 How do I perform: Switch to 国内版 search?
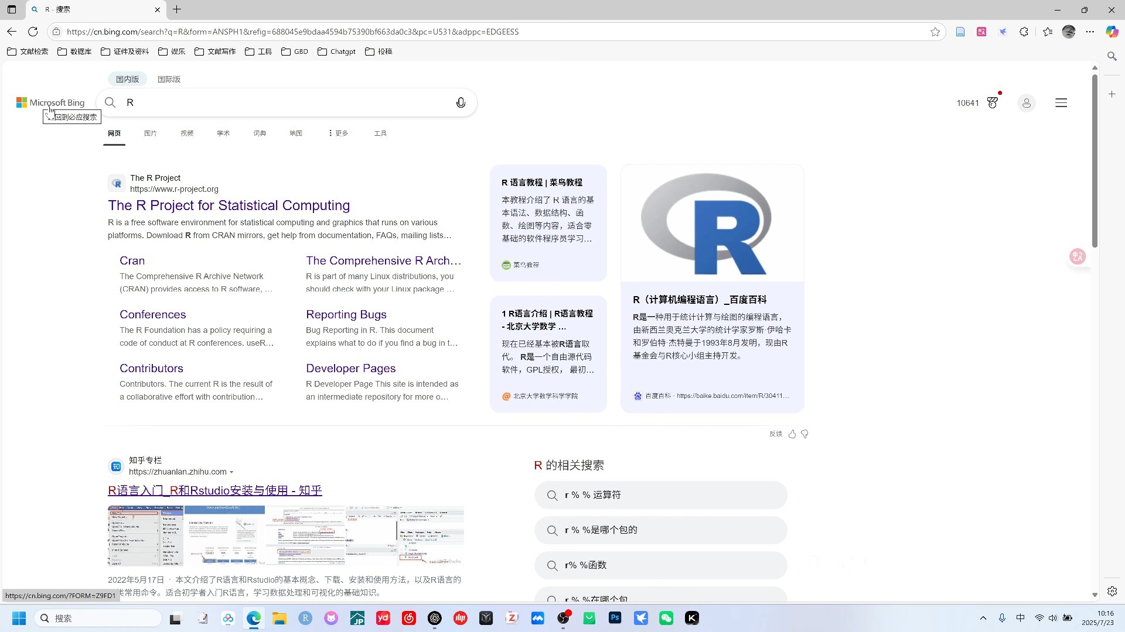(x=127, y=79)
